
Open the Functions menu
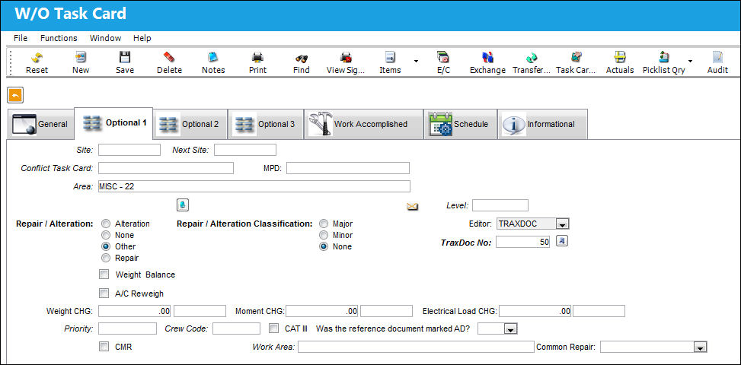click(x=59, y=38)
